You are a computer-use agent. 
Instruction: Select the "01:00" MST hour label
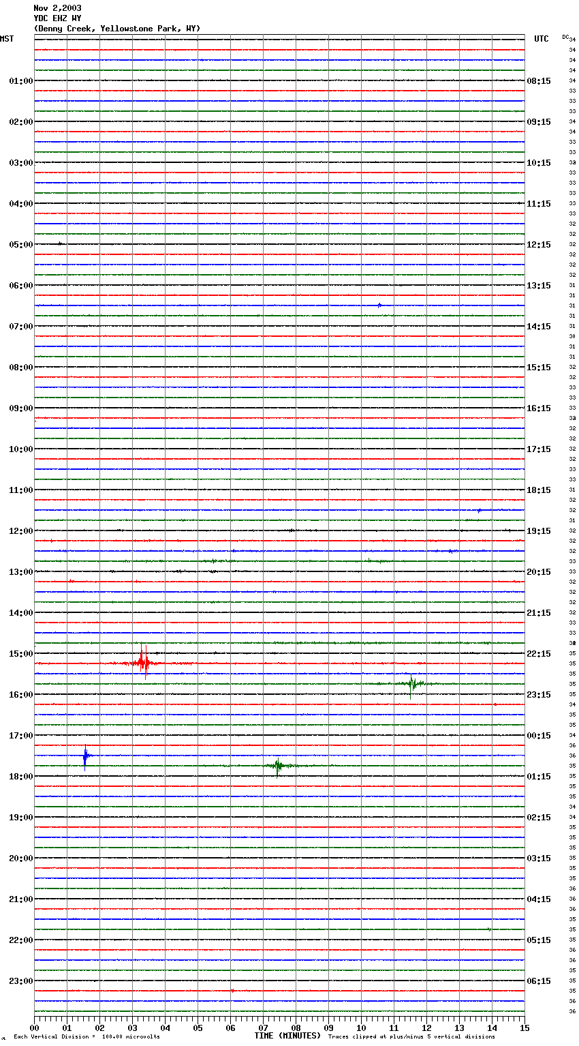(21, 81)
